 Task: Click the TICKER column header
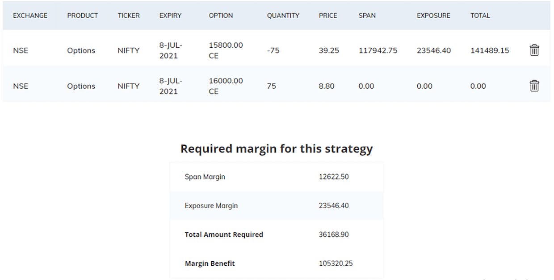point(129,16)
